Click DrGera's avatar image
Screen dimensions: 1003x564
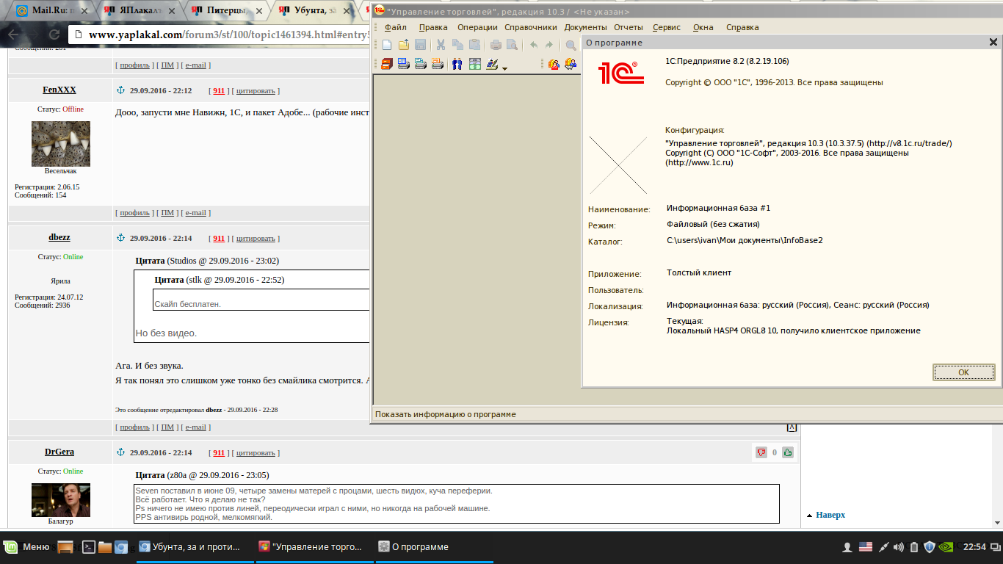[x=61, y=500]
